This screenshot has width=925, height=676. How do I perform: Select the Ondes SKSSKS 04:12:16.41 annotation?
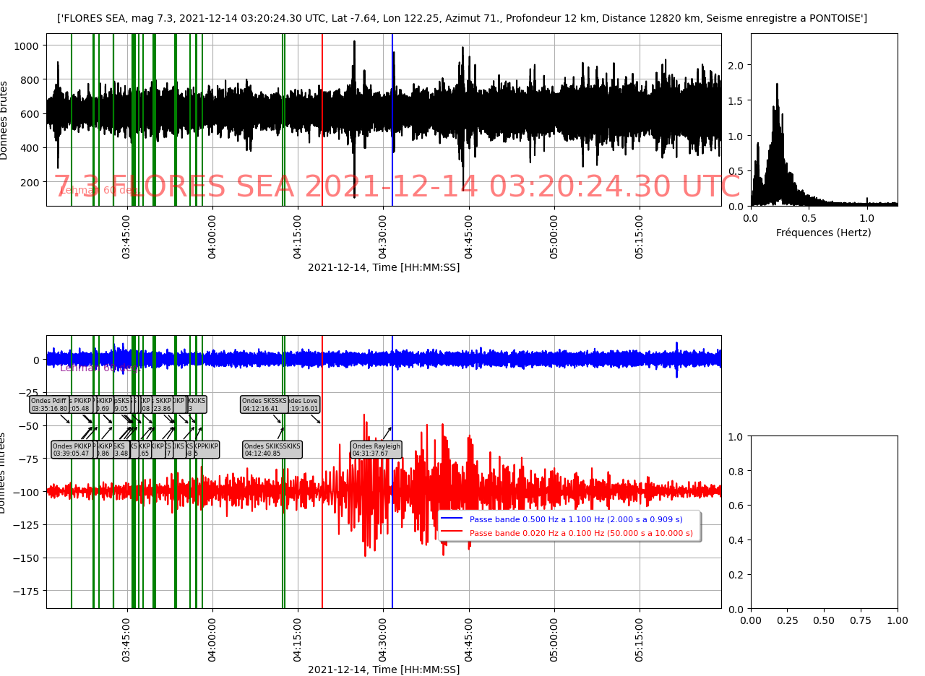(x=263, y=404)
